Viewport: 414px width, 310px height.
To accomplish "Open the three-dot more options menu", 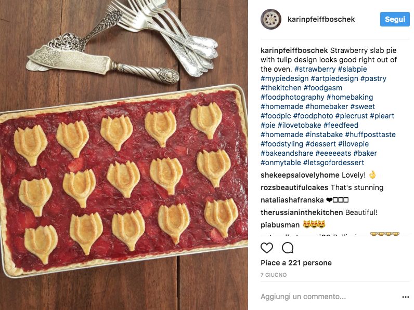I will [x=405, y=297].
